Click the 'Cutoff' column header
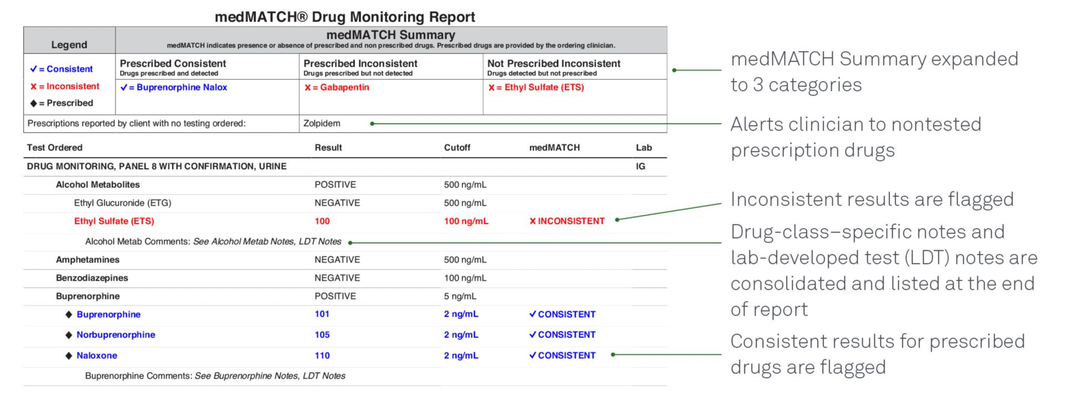 (x=457, y=148)
